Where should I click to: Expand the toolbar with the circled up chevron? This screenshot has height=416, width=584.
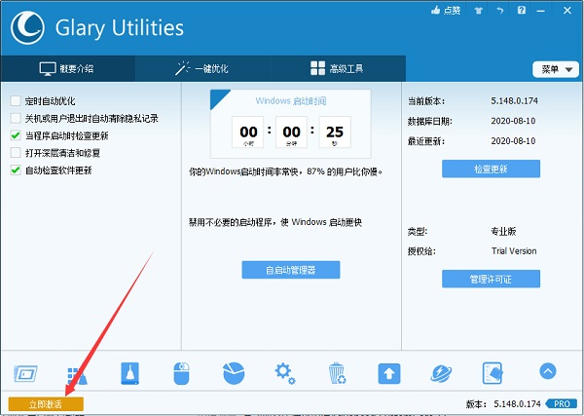pyautogui.click(x=547, y=371)
